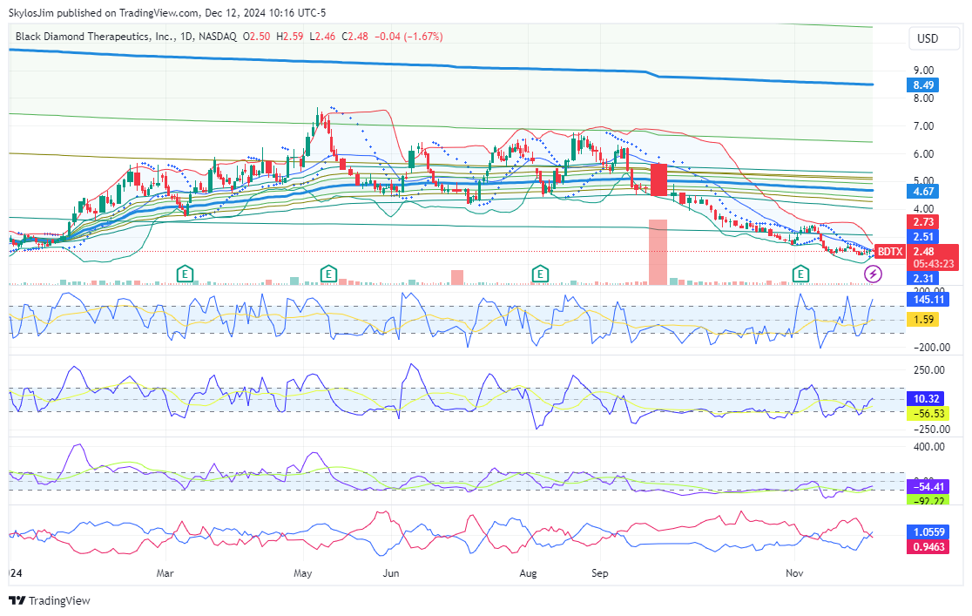This screenshot has height=616, width=972.
Task: Click the purple lightning bolt icon
Action: click(x=873, y=274)
